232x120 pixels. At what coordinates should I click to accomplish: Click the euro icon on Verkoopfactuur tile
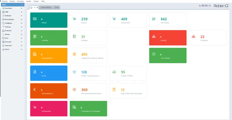[35, 89]
